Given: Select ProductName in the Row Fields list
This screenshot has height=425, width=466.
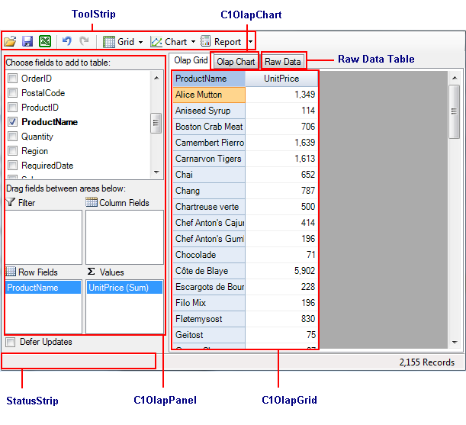Looking at the screenshot, I should coord(43,288).
